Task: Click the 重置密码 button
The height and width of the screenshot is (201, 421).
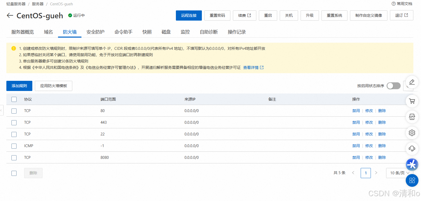Action: [217, 16]
